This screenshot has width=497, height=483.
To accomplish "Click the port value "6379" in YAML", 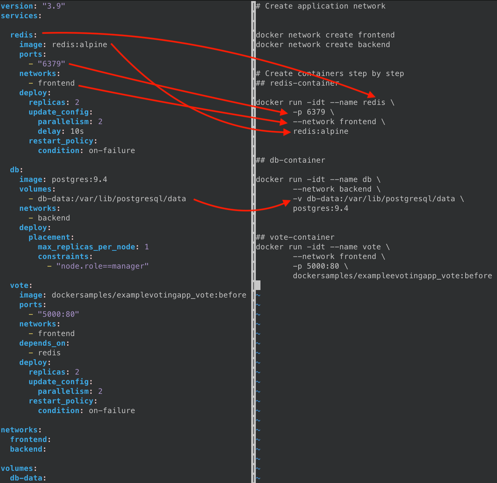I will pos(51,64).
